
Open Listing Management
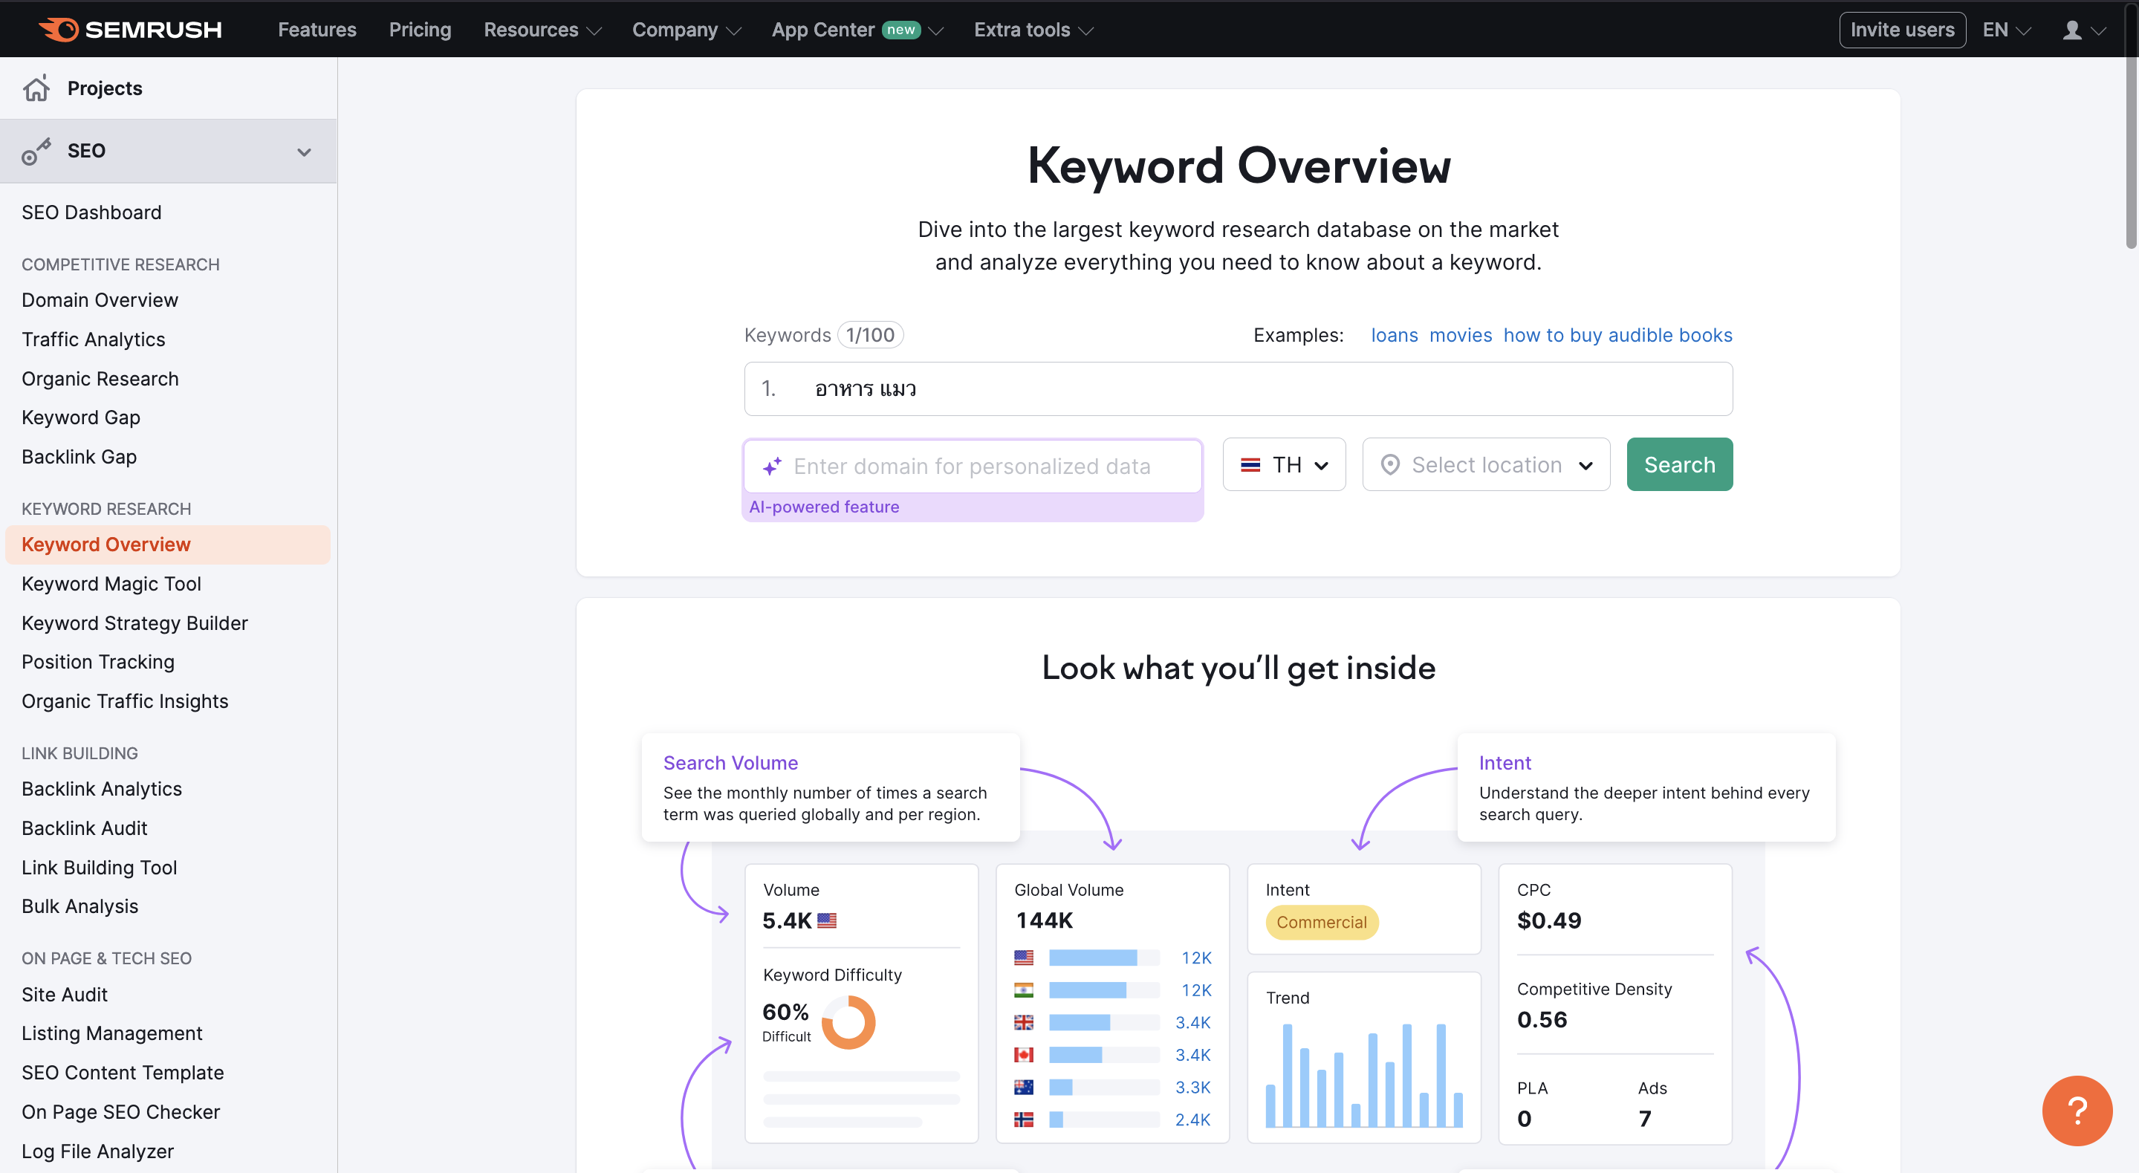point(112,1033)
